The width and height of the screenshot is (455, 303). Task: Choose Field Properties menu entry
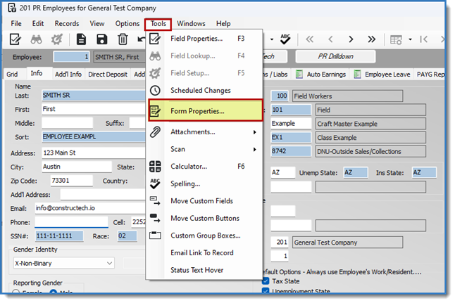click(206, 39)
